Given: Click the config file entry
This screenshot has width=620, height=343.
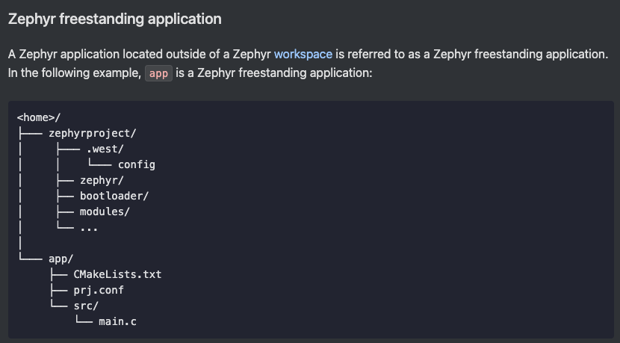Looking at the screenshot, I should coord(137,164).
